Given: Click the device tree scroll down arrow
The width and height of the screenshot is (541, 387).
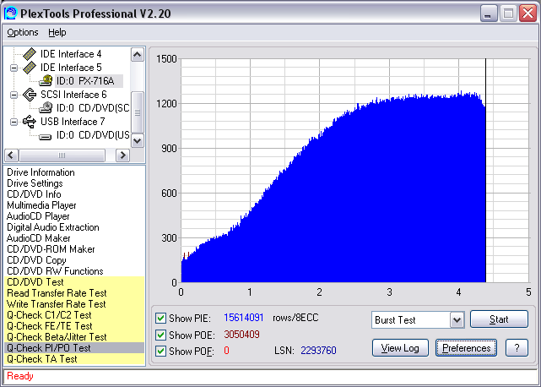Looking at the screenshot, I should pos(138,140).
